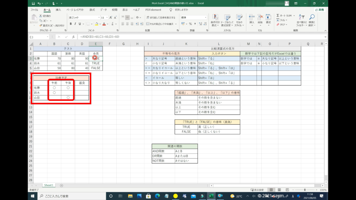
Task: Click the Insert Function fx icon
Action: click(73, 37)
